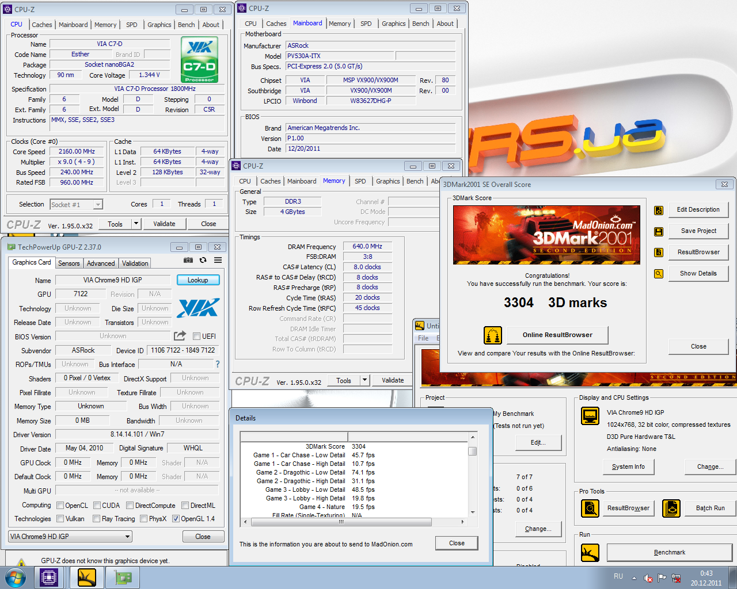Toggle OpenCL checkbox
Viewport: 737px width, 589px height.
(x=60, y=506)
